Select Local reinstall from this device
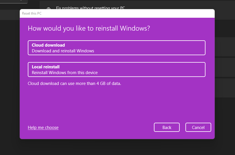Viewport: 235px width, 155px height. click(x=116, y=69)
